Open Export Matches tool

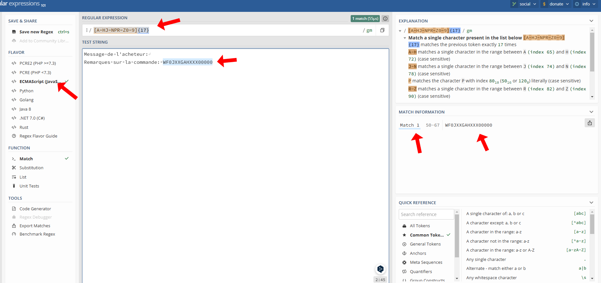point(35,226)
